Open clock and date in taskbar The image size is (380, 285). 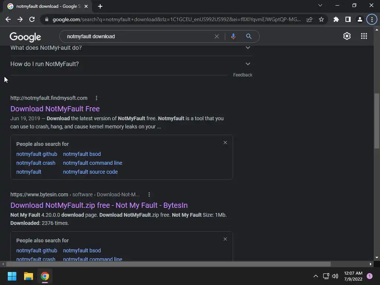[353, 276]
